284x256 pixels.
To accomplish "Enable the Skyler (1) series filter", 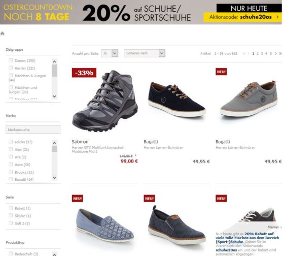I will 11,215.
